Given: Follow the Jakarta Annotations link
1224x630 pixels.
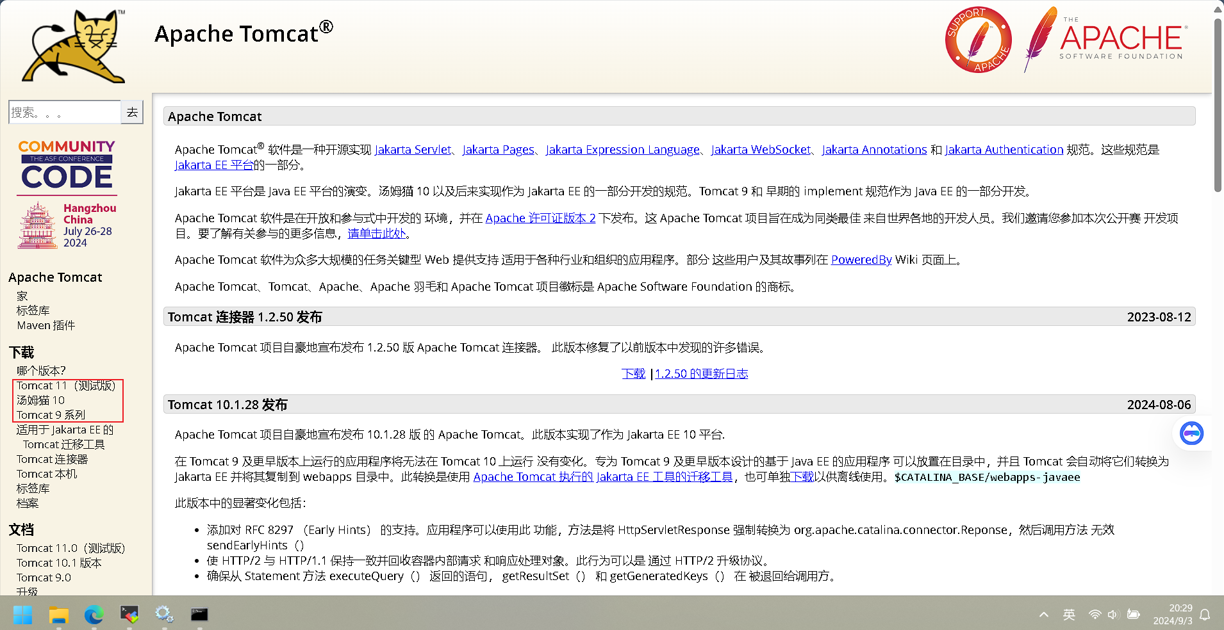Looking at the screenshot, I should 874,149.
